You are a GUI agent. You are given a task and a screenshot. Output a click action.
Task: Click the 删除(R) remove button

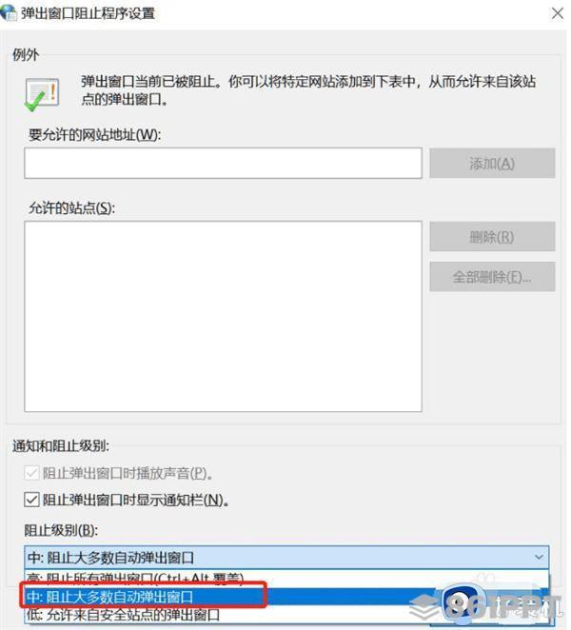coord(492,237)
